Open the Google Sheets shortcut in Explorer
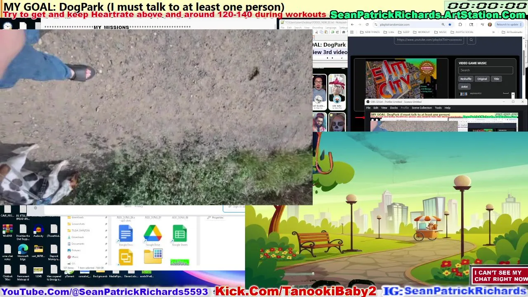The image size is (528, 297). tap(179, 235)
